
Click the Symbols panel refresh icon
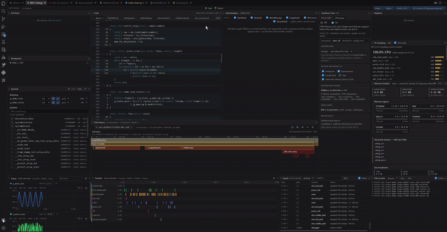click(x=68, y=89)
